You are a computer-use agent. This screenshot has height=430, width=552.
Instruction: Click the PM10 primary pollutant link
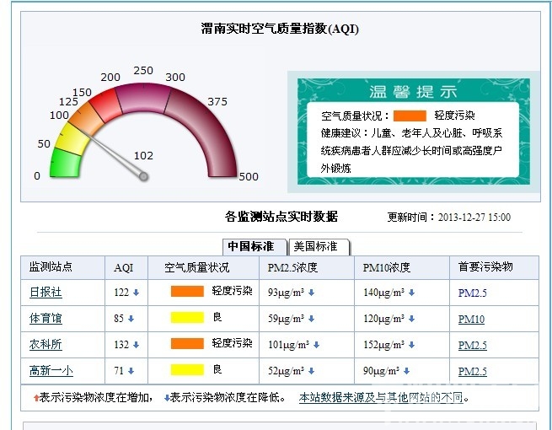(x=471, y=319)
